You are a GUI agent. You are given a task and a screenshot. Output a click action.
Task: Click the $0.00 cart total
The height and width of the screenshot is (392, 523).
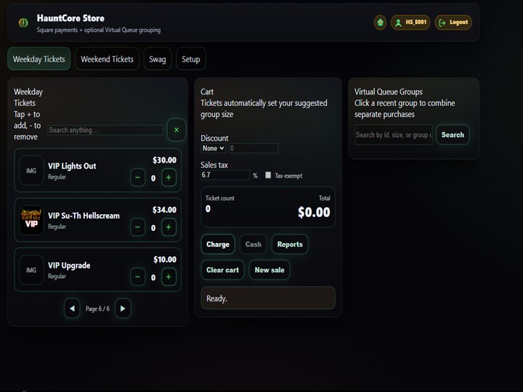click(x=314, y=212)
